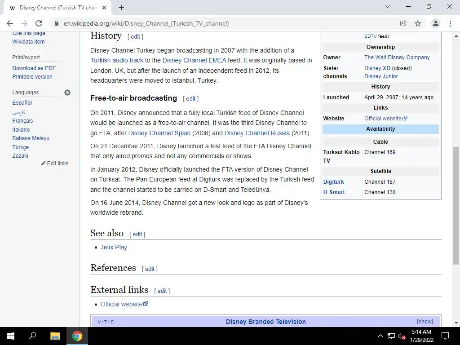
Task: Click the text "Channel 169"
Action: point(380,152)
